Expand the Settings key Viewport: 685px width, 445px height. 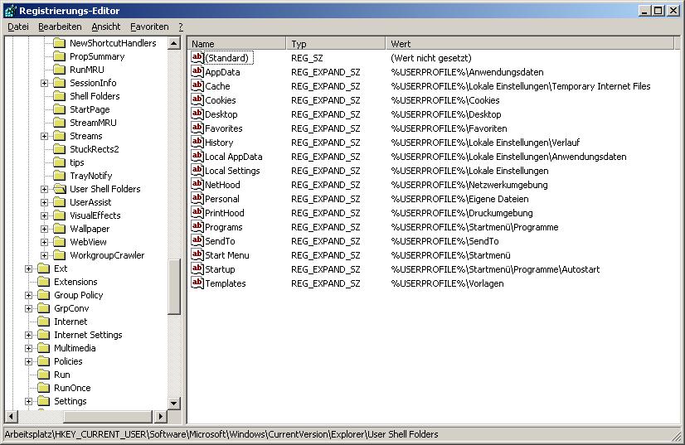click(28, 401)
